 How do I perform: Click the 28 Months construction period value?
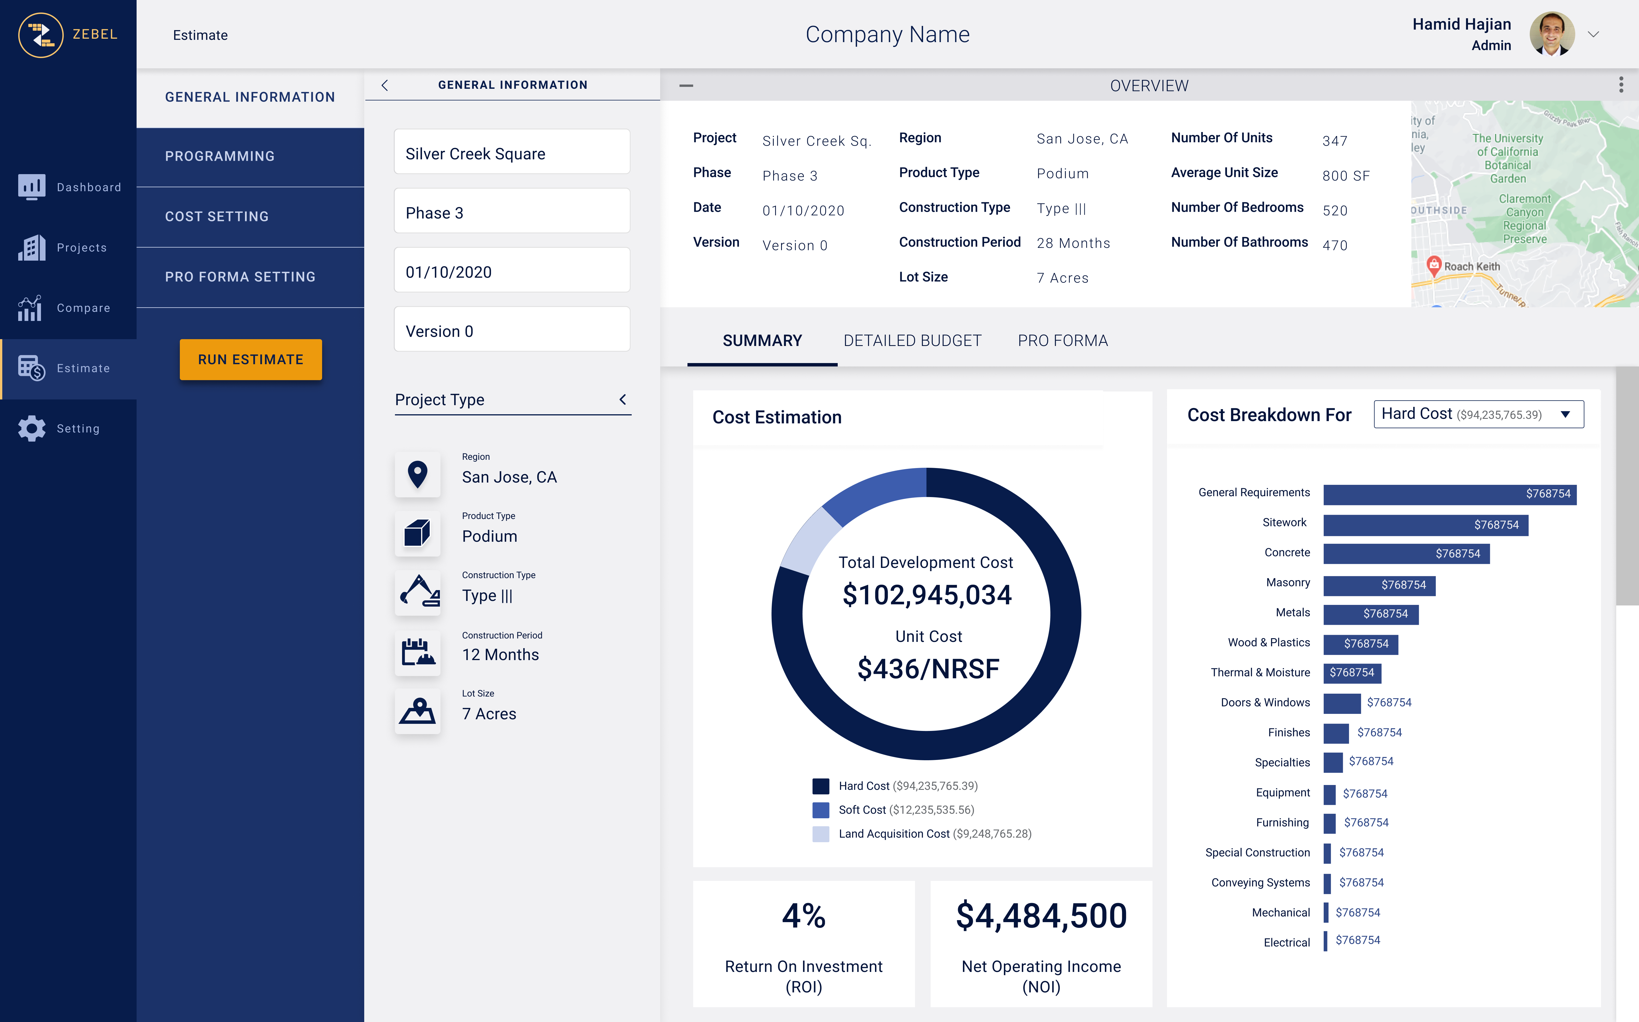coord(1073,243)
